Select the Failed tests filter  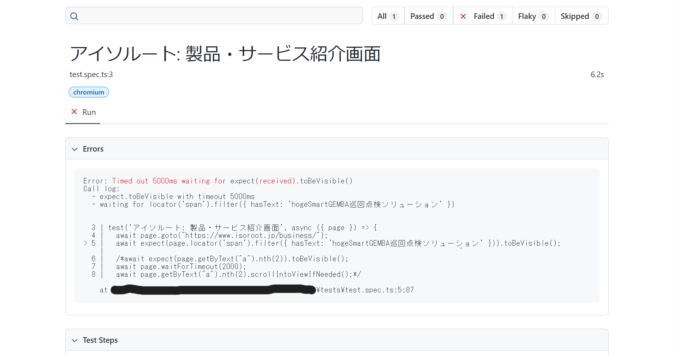(483, 16)
